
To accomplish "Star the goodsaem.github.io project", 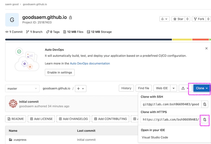I will 178,19.
